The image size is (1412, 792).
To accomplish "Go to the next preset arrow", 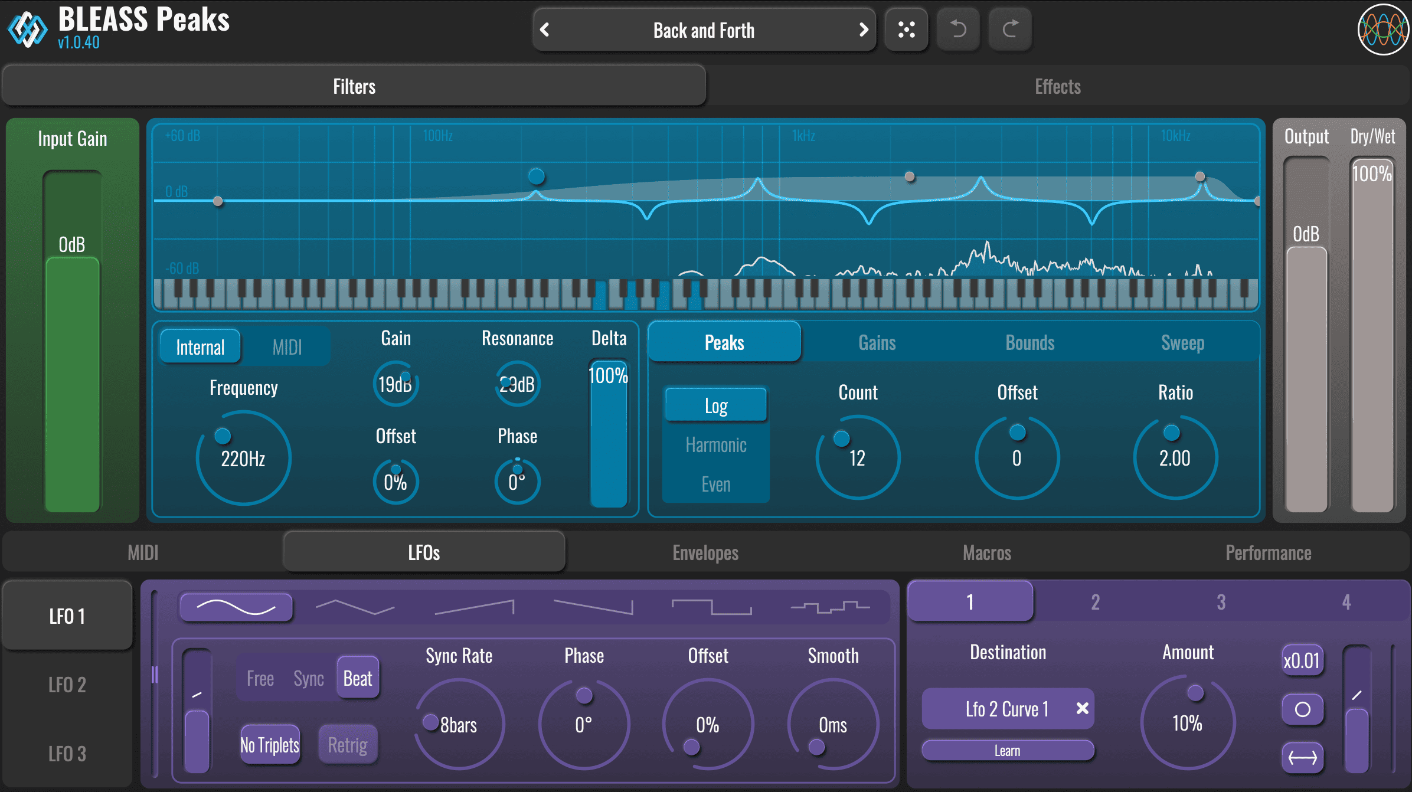I will click(863, 30).
